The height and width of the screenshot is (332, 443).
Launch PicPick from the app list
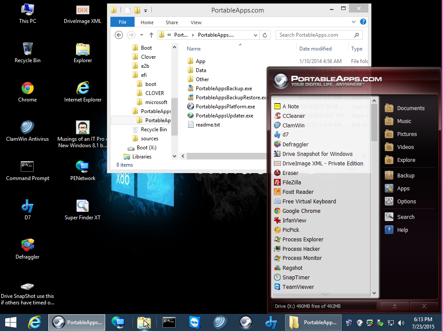click(x=286, y=230)
